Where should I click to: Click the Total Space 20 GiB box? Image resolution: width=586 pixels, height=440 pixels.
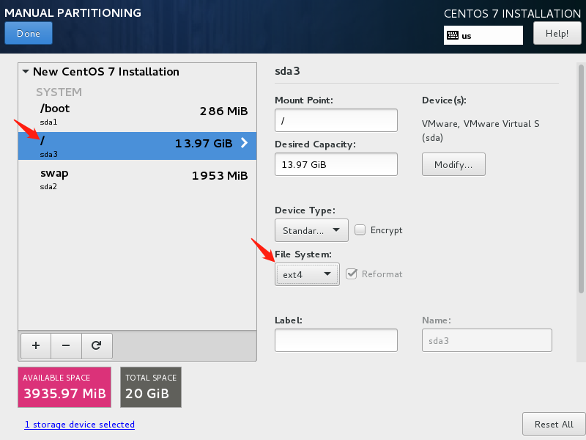[151, 387]
